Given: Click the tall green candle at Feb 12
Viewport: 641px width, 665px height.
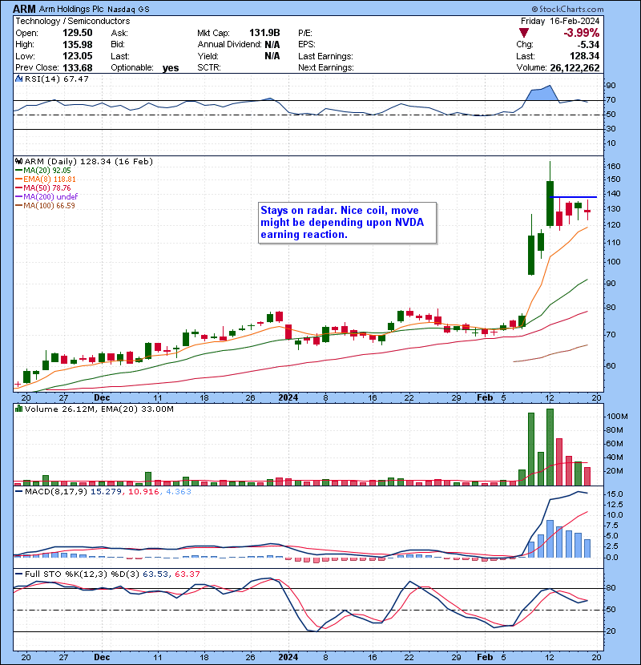Looking at the screenshot, I should point(550,204).
